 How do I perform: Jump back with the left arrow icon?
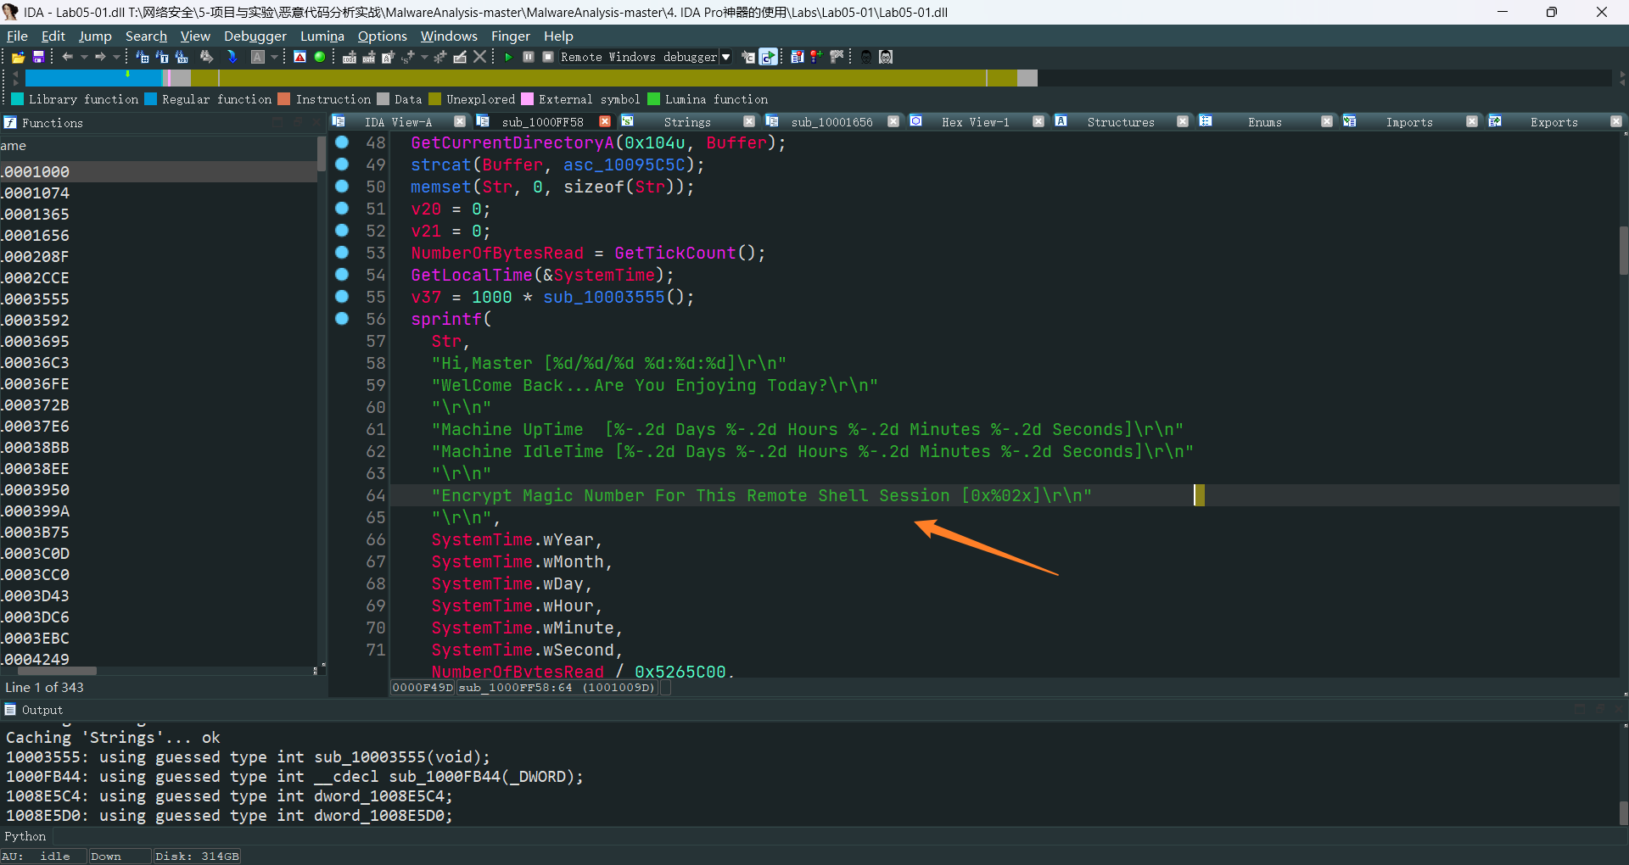click(67, 57)
